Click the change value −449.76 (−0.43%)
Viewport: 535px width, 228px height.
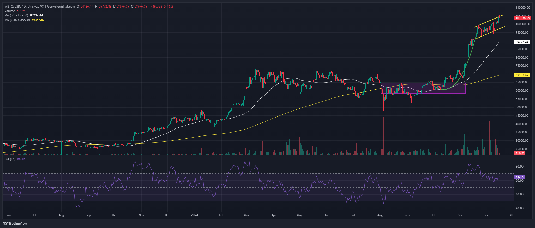pos(161,7)
